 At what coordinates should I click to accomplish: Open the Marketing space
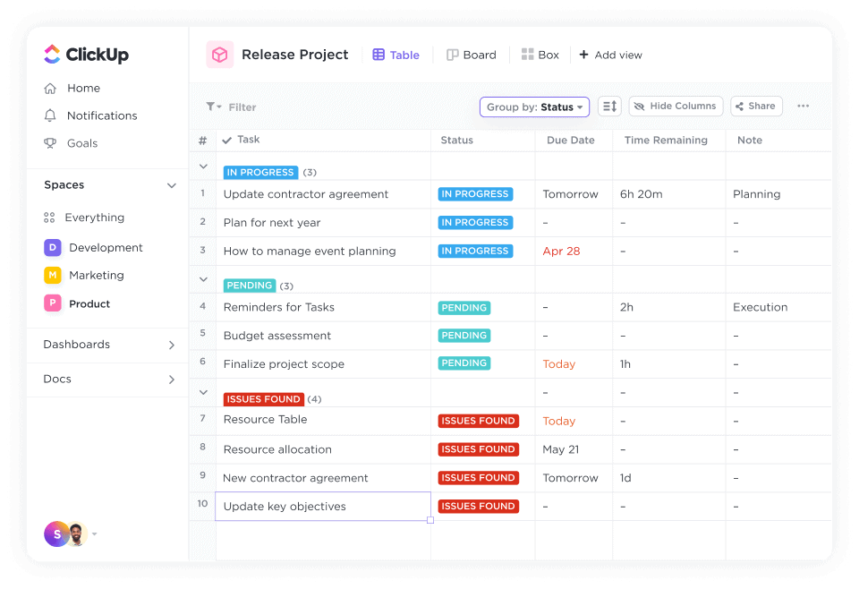84,275
